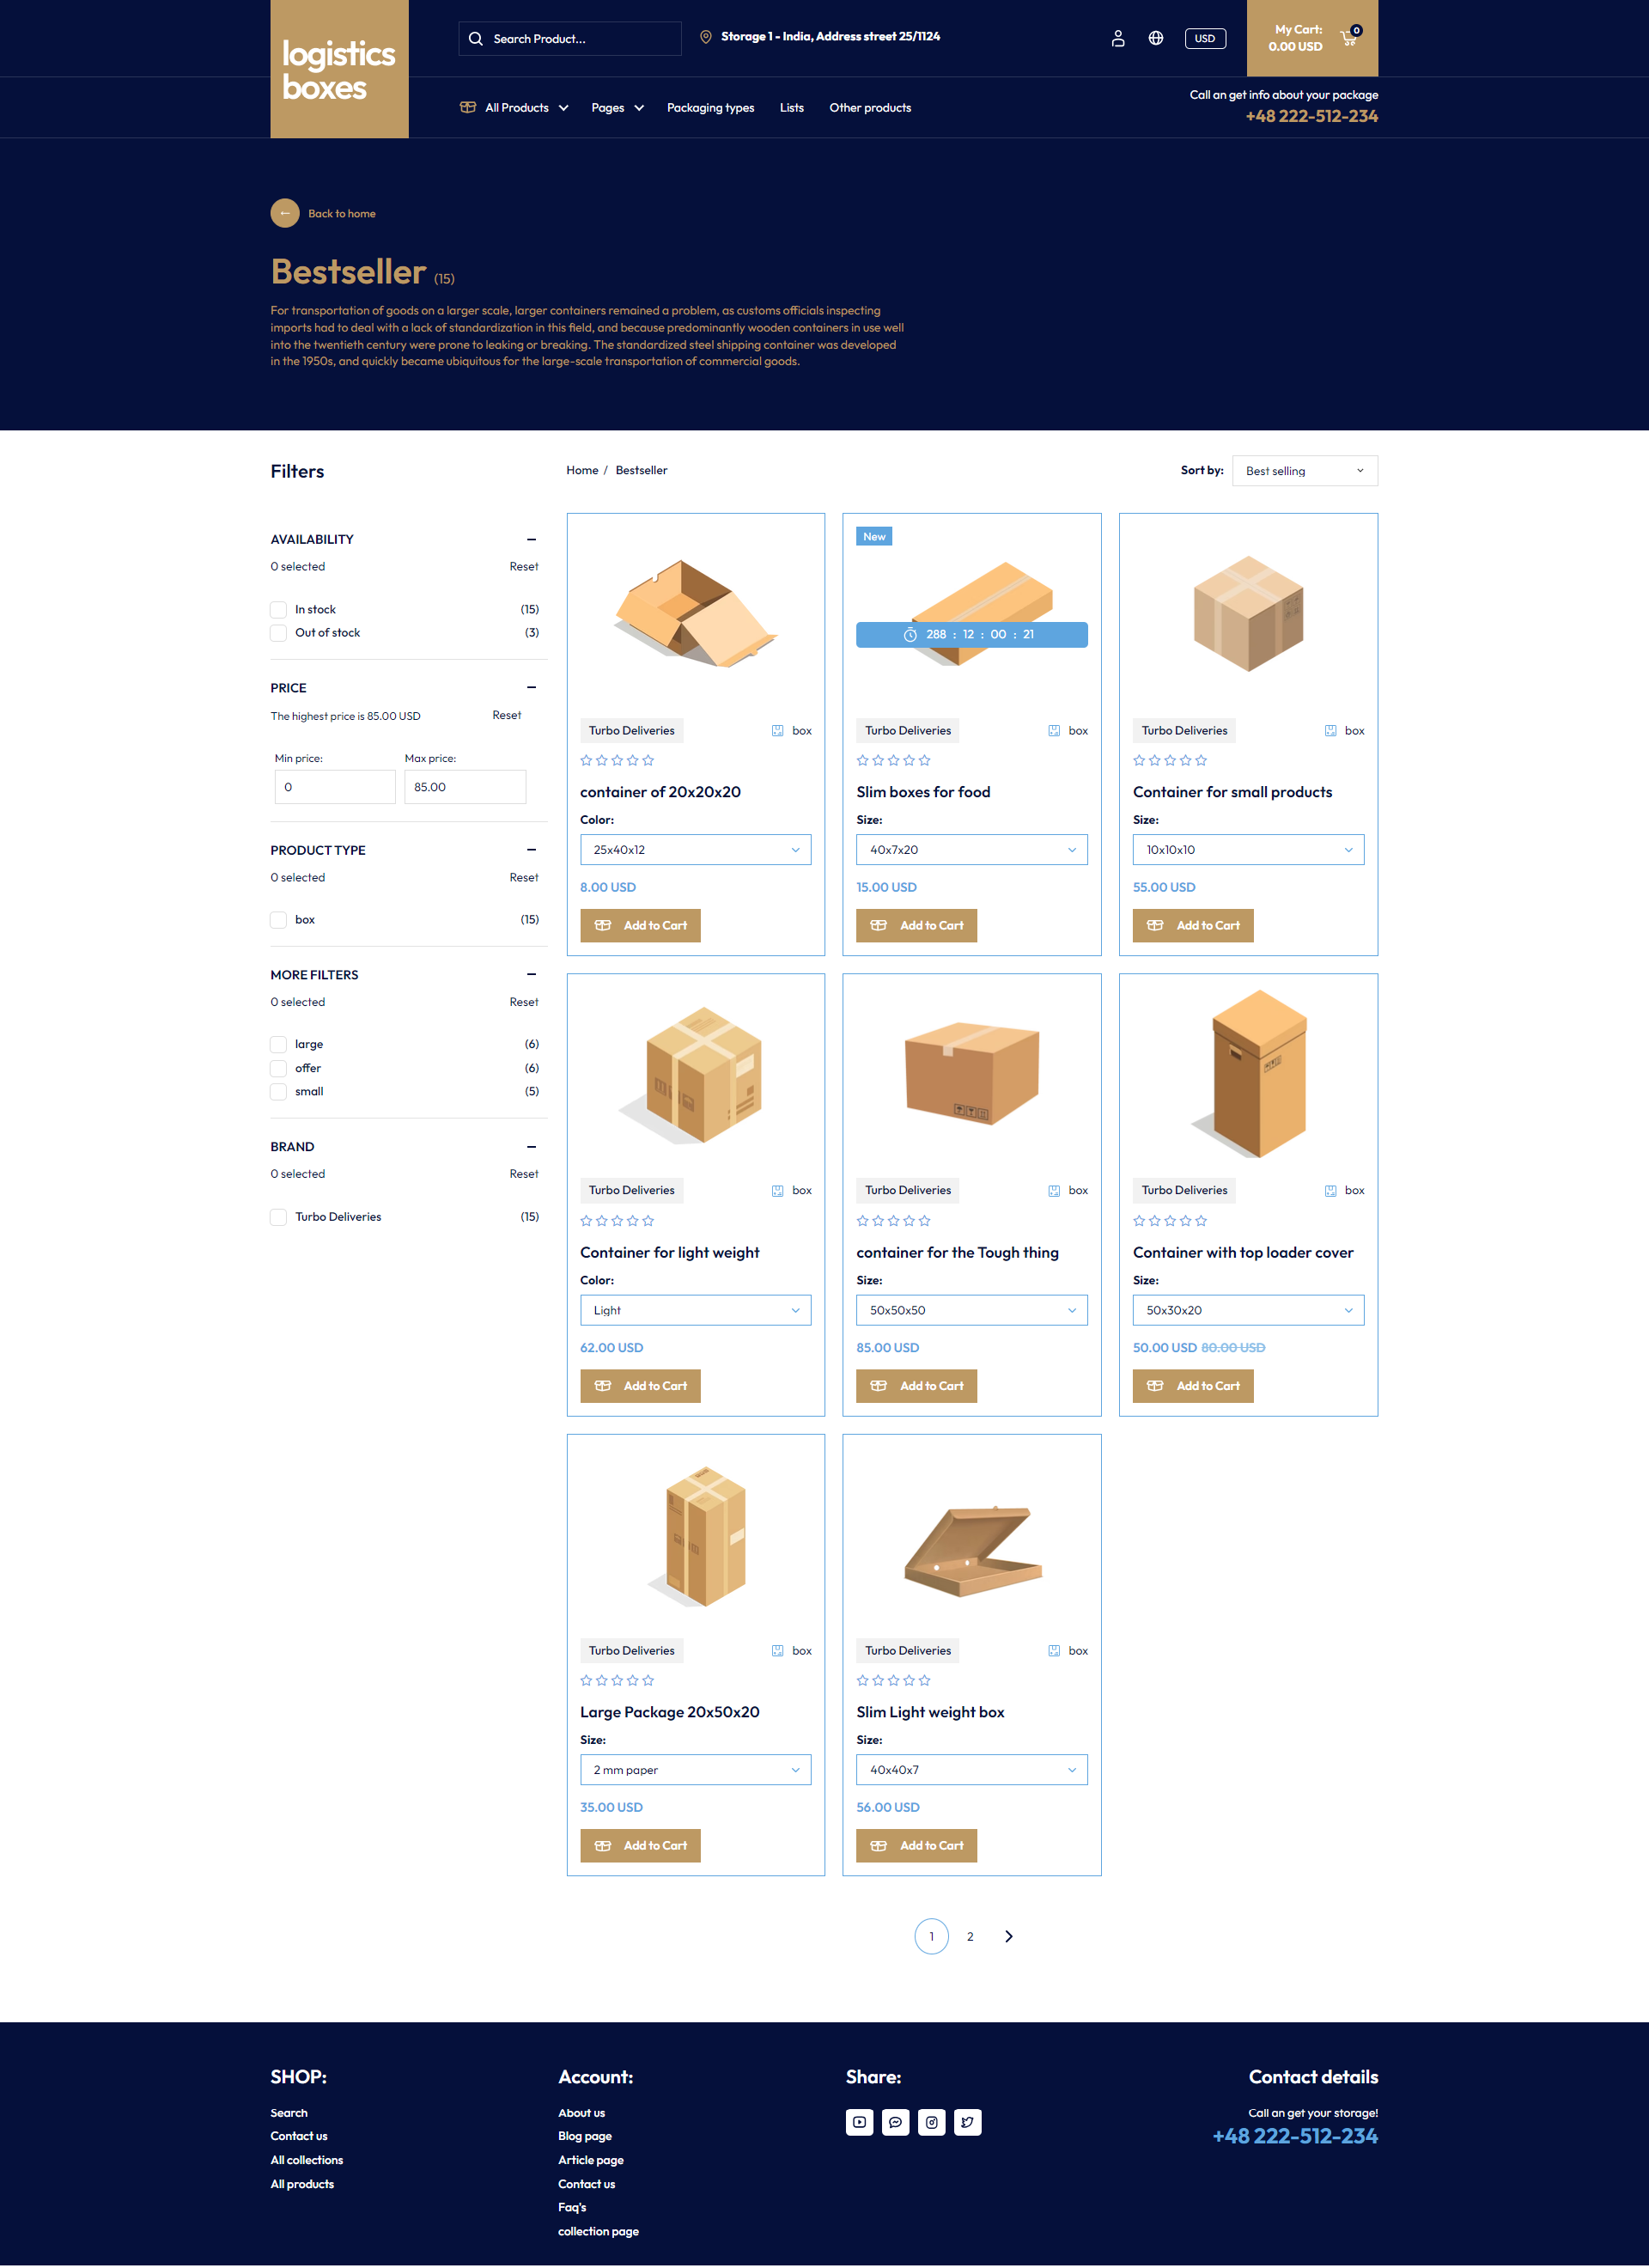This screenshot has height=2268, width=1649.
Task: Open the Sort by Best selling dropdown
Action: (x=1304, y=470)
